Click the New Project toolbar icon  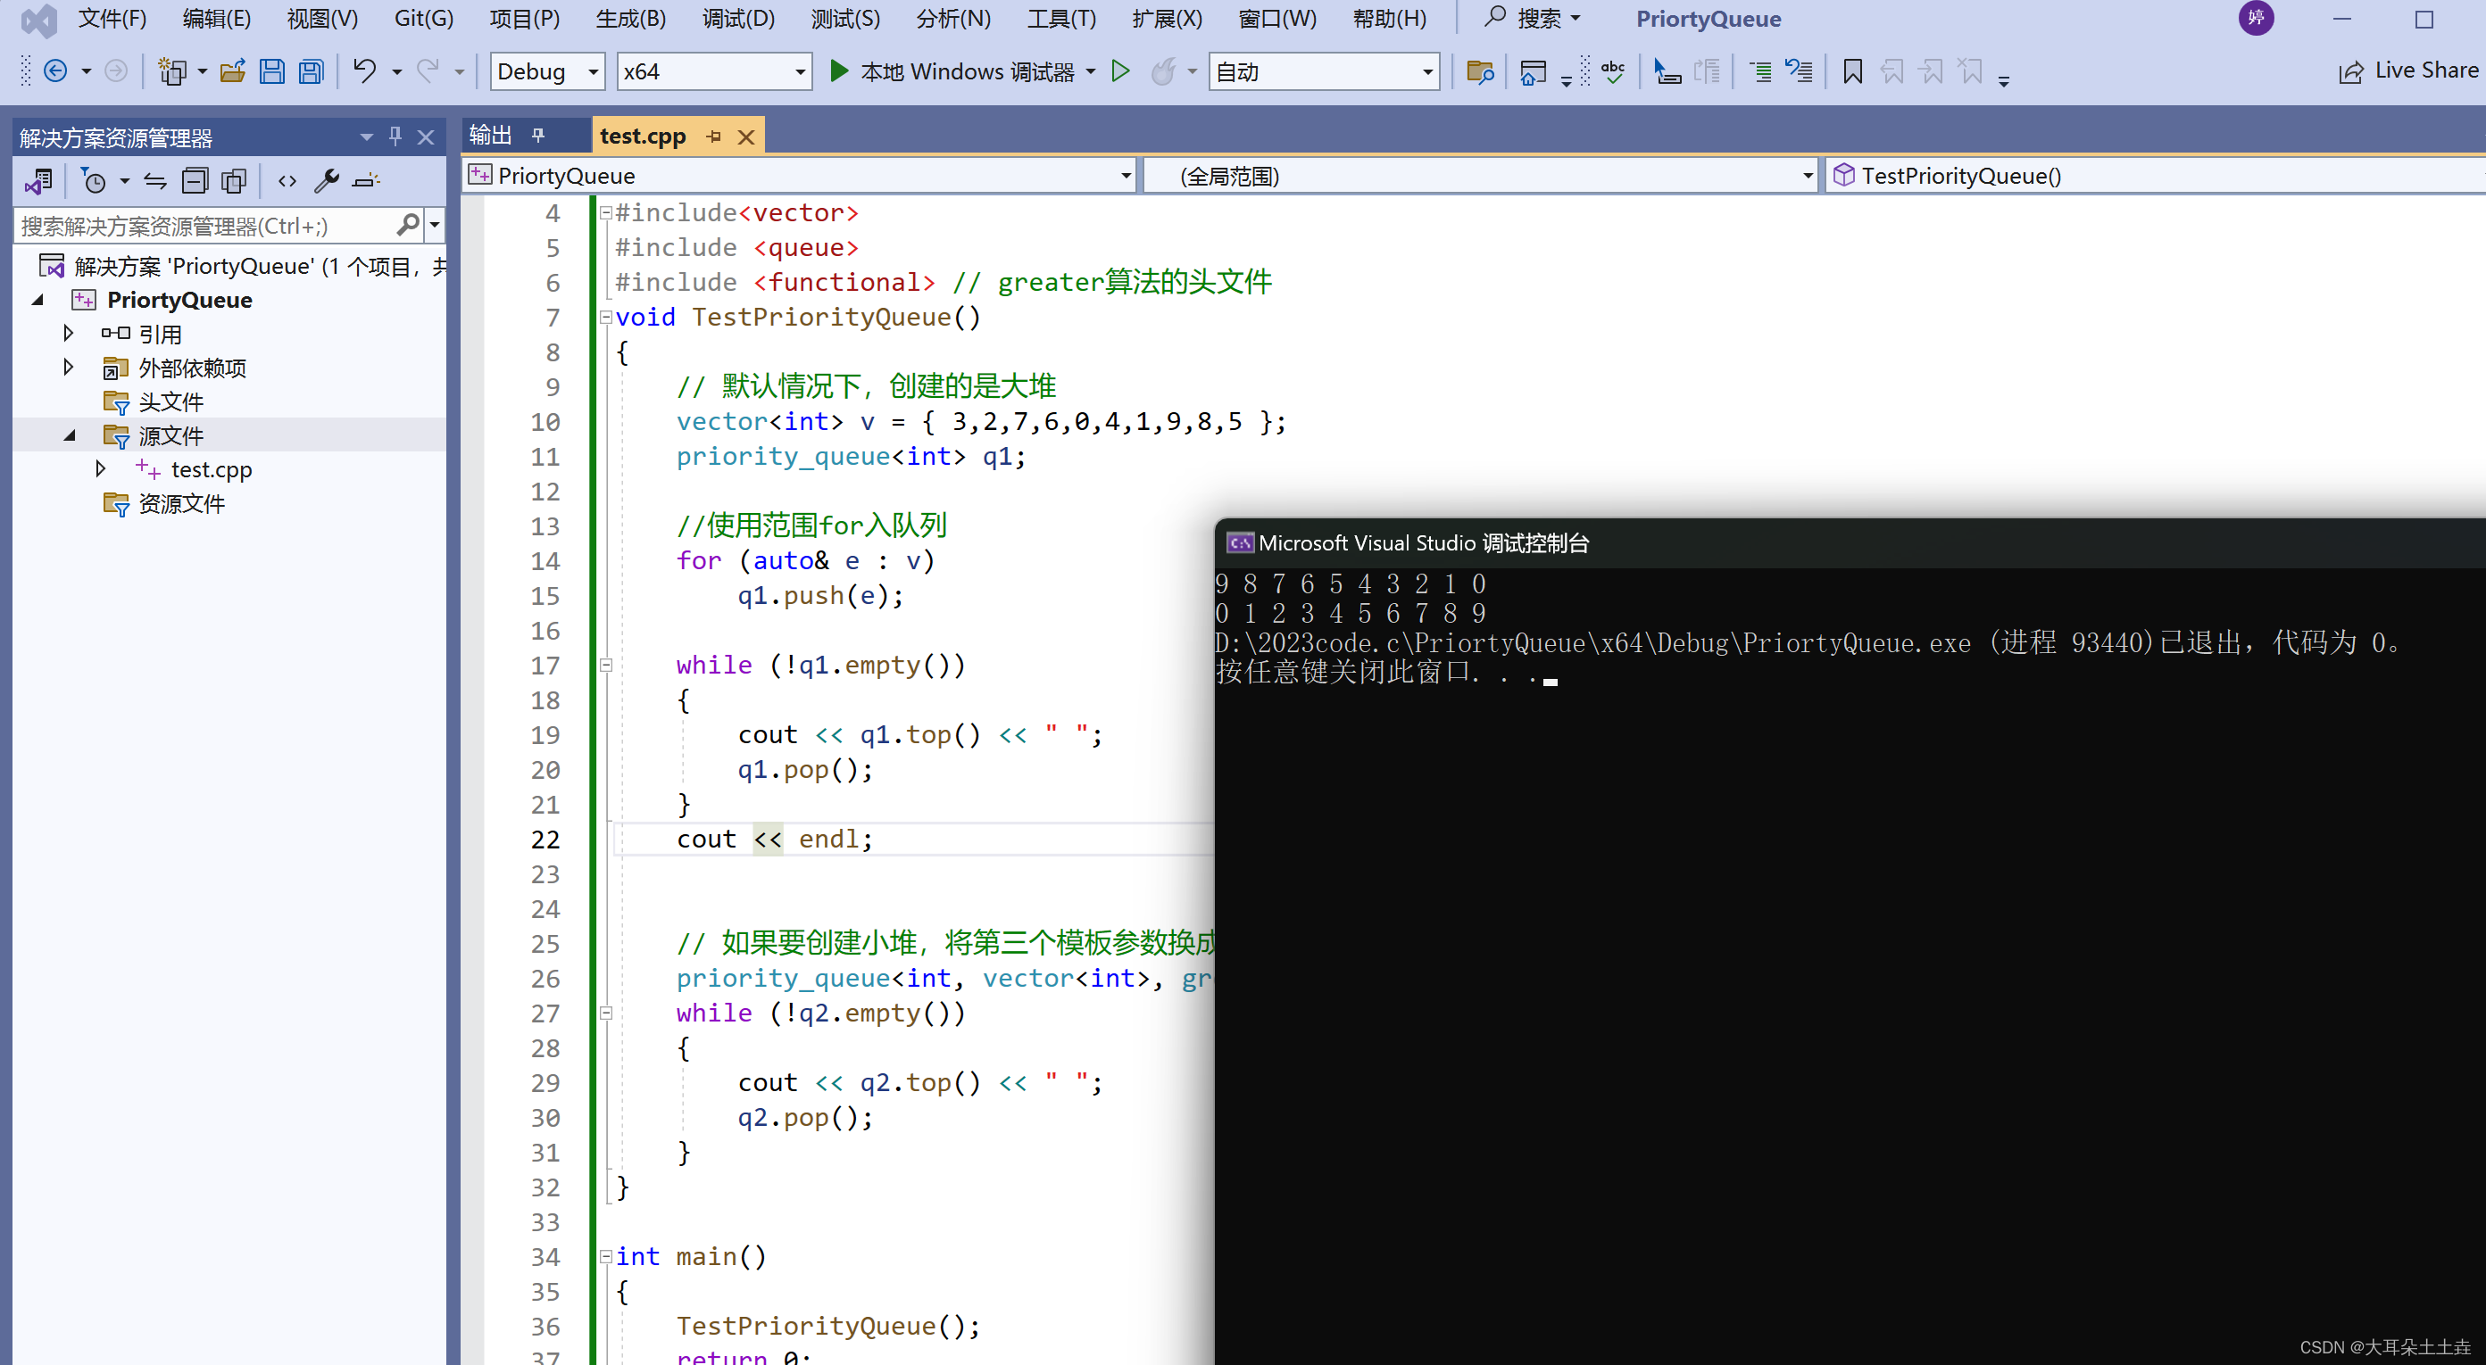tap(173, 71)
